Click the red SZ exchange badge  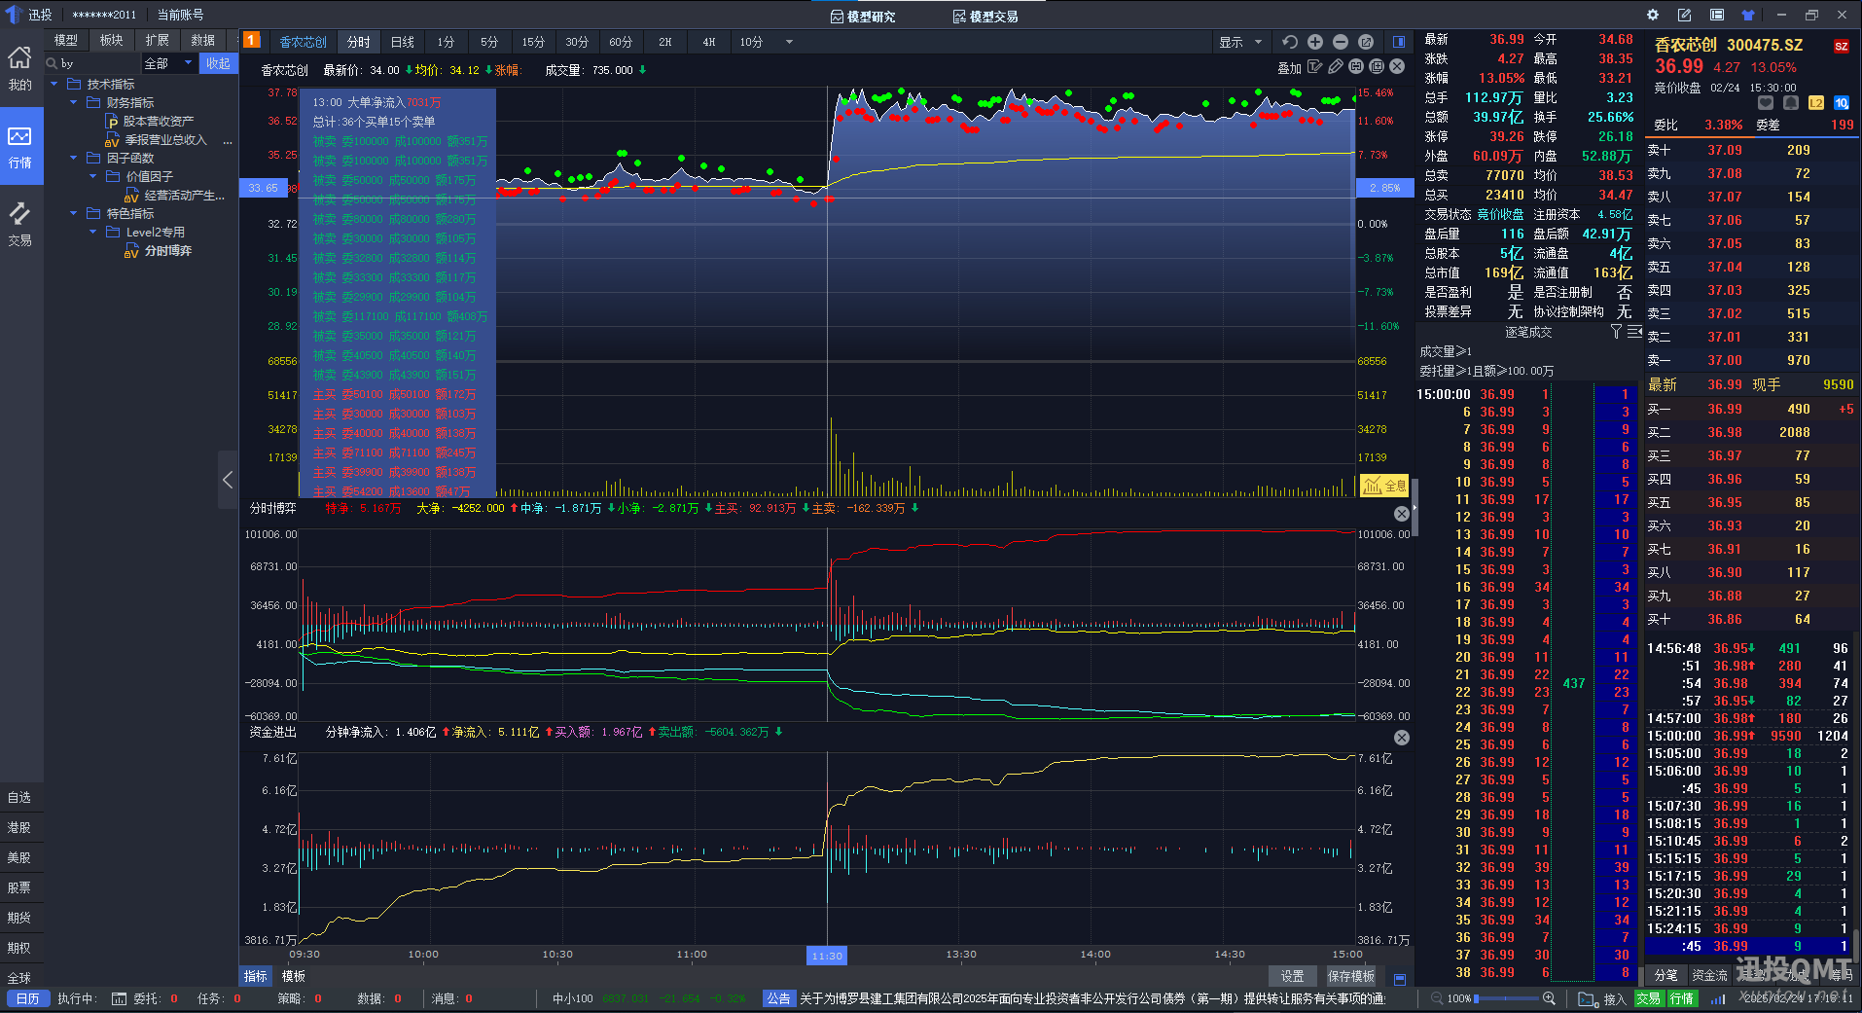click(1842, 46)
